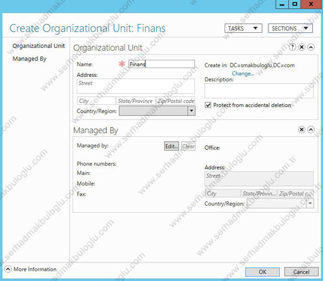Collapse the Managed By section
Screen dimensions: 323x281
(311, 129)
